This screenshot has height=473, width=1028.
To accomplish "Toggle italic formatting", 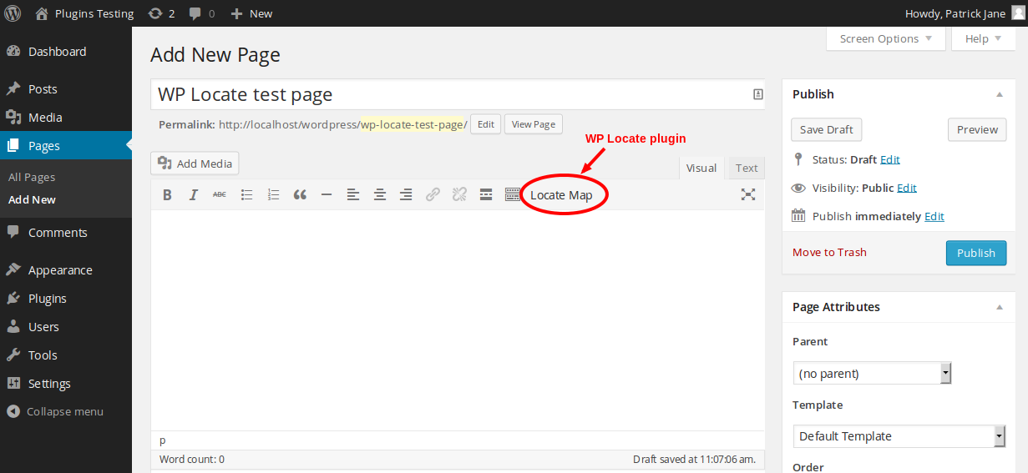I will click(x=193, y=195).
